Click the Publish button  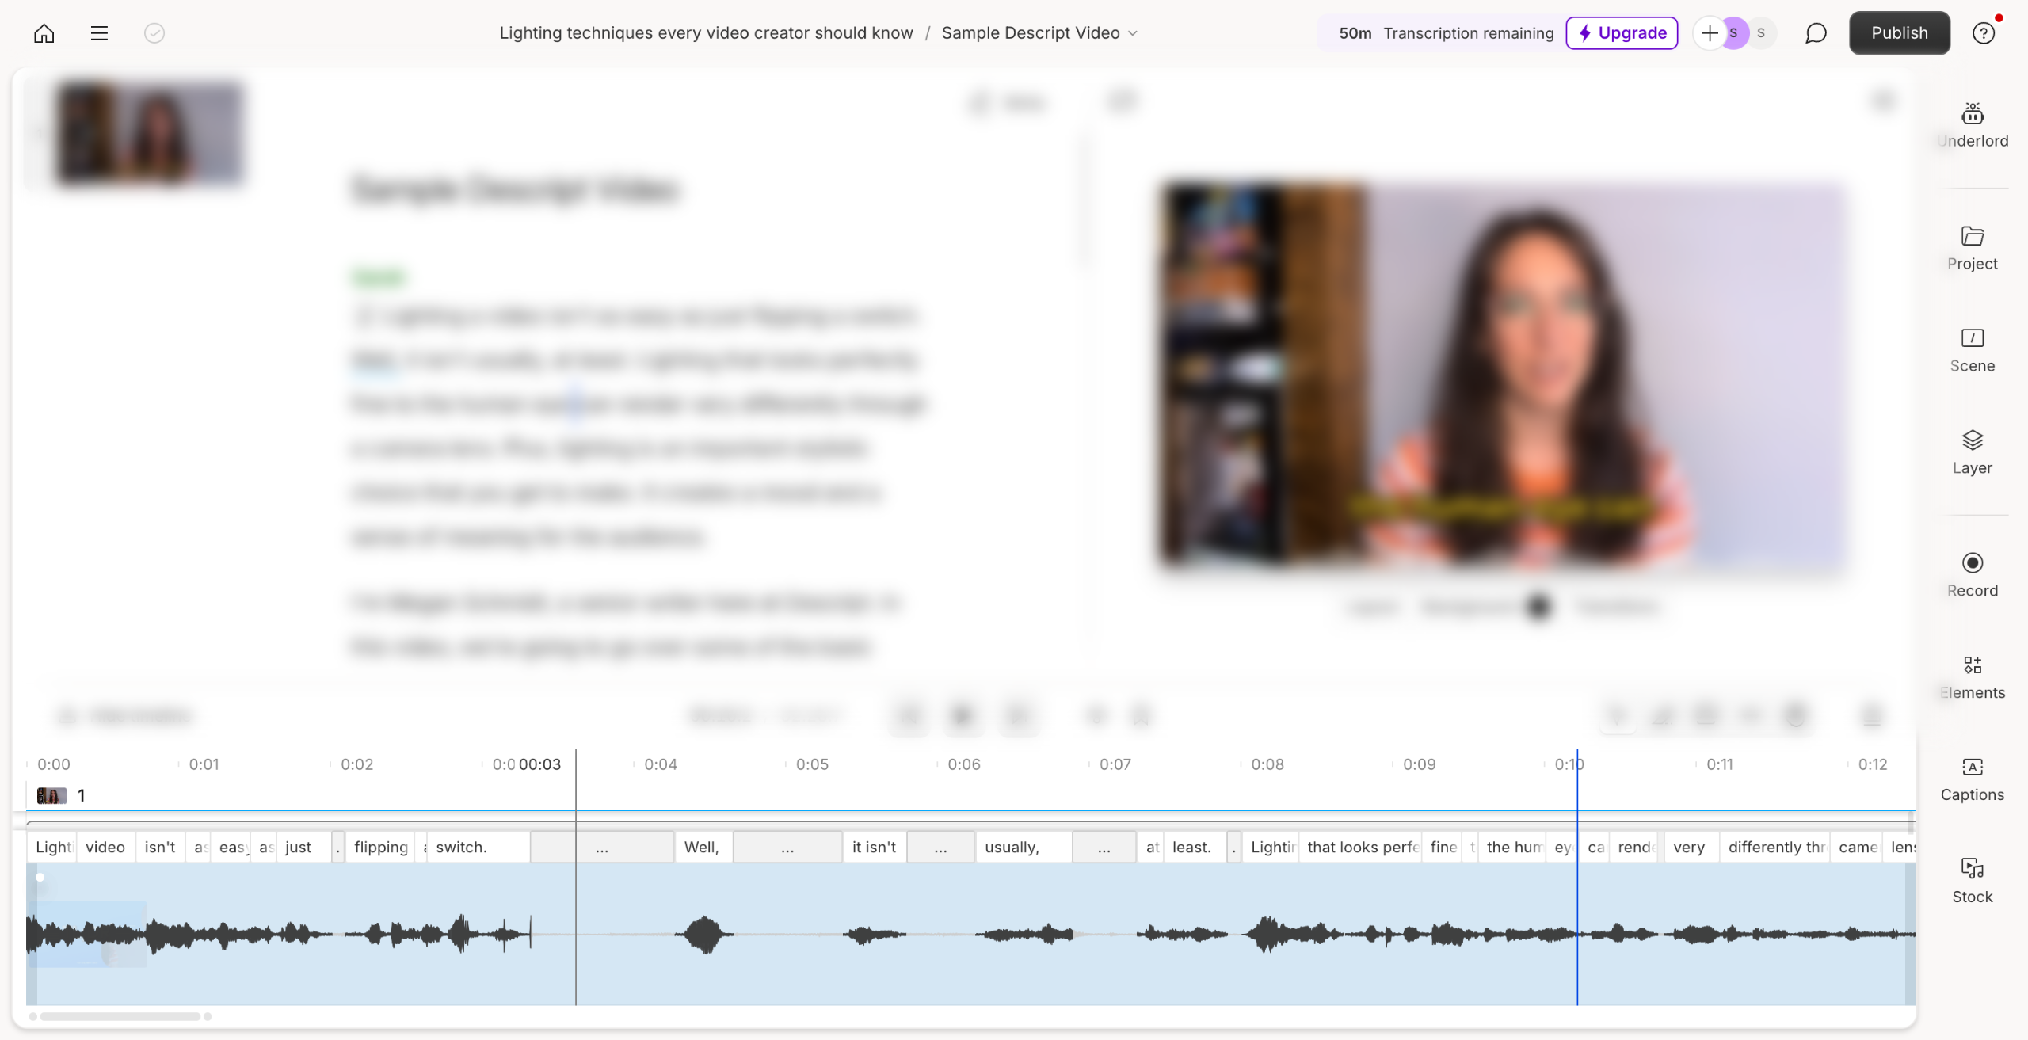coord(1899,33)
